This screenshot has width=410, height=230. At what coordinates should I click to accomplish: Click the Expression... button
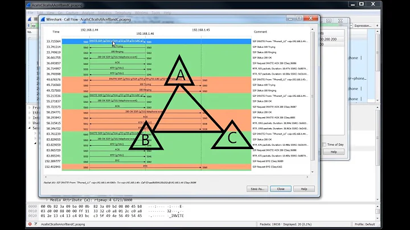coord(363,26)
